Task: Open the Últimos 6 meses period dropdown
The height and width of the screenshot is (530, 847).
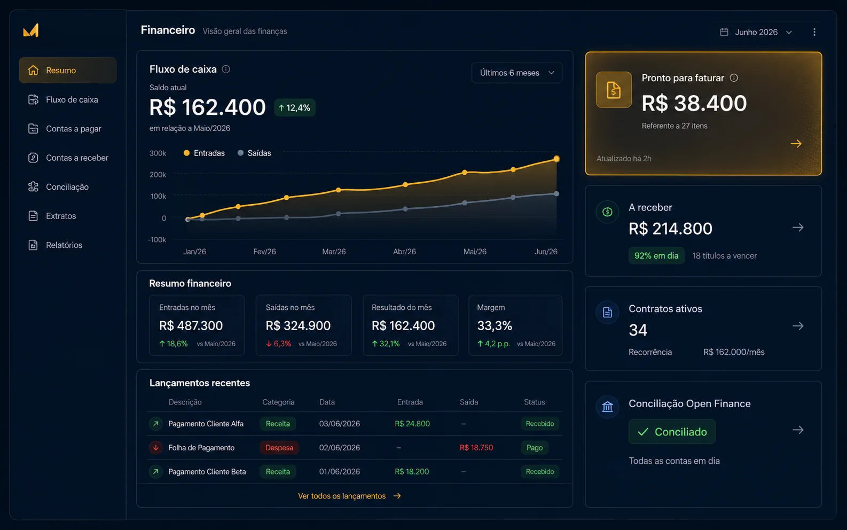Action: click(516, 73)
